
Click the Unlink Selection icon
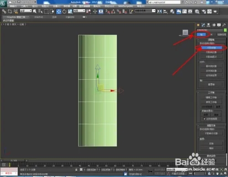point(10,11)
